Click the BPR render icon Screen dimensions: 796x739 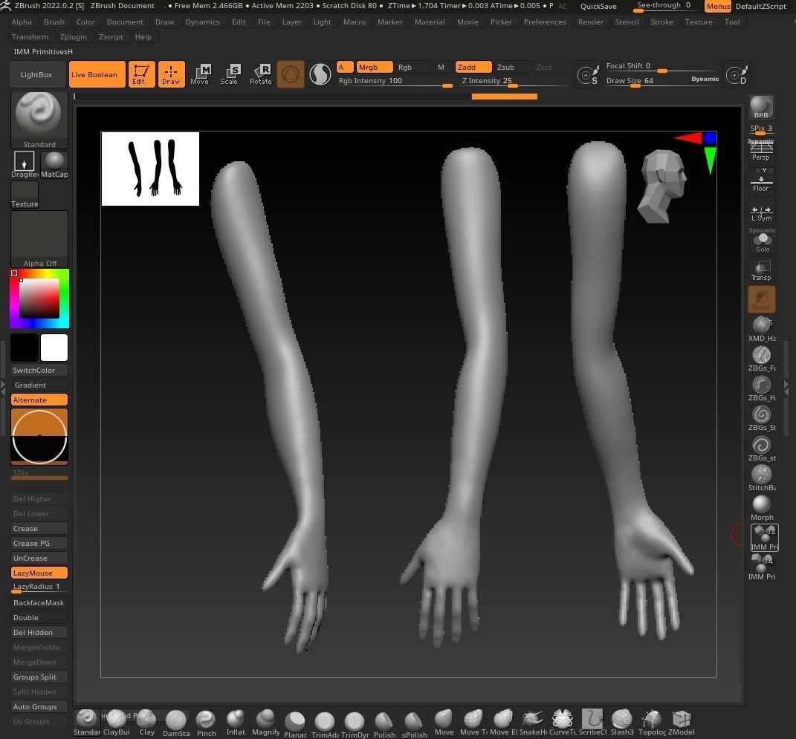tap(761, 106)
